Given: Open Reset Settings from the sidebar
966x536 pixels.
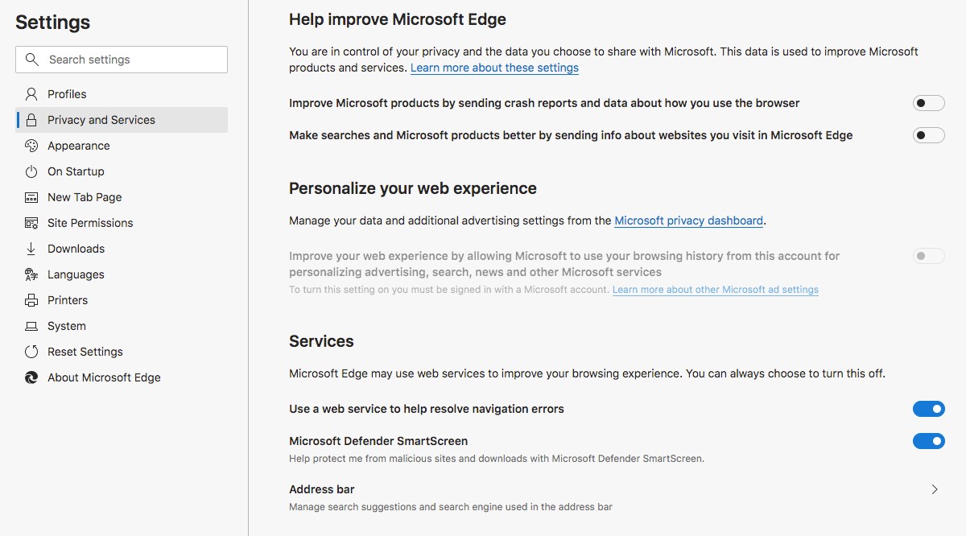Looking at the screenshot, I should click(x=31, y=352).
